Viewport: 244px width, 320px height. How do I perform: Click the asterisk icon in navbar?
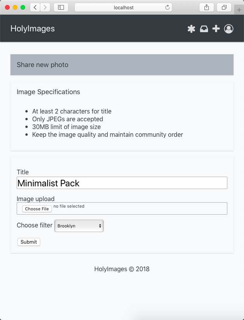tap(191, 29)
